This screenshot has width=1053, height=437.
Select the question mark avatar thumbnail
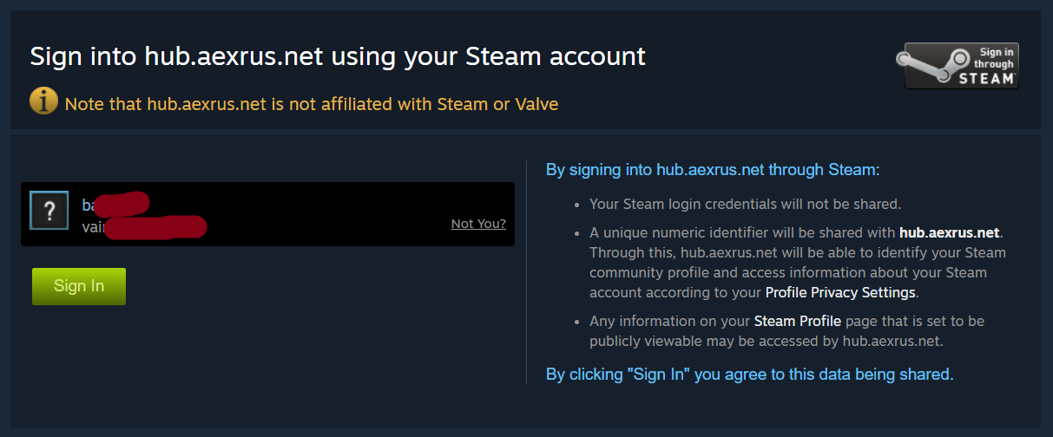pyautogui.click(x=49, y=211)
